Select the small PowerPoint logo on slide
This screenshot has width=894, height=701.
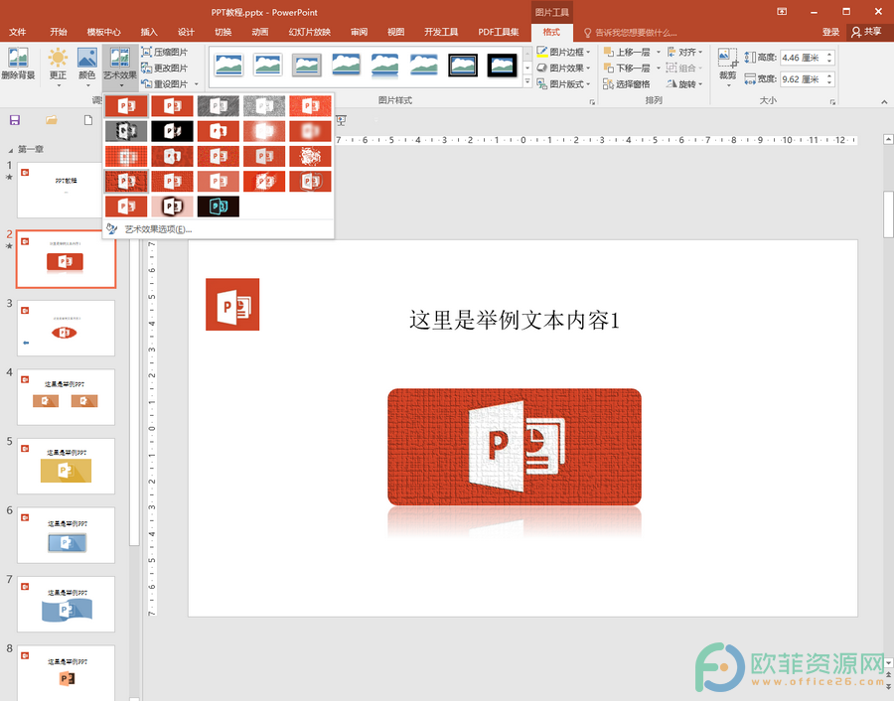coord(232,305)
